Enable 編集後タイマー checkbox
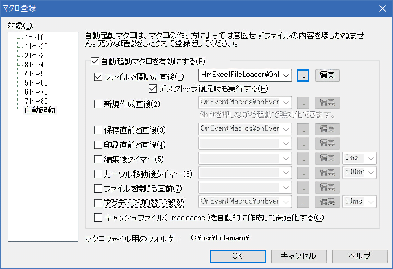Screen dimensions: 393x269 coord(98,159)
